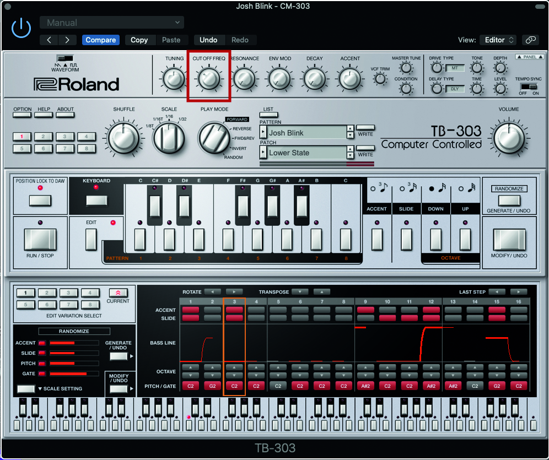Raise the octave of step 16

click(519, 367)
